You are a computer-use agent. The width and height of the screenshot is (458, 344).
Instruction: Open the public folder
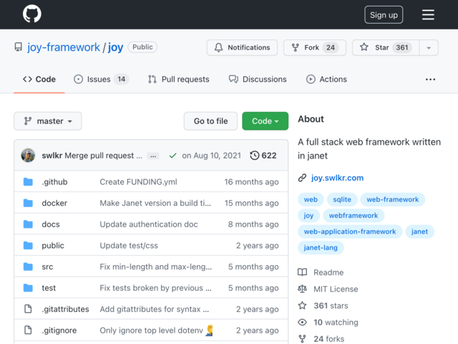click(53, 245)
